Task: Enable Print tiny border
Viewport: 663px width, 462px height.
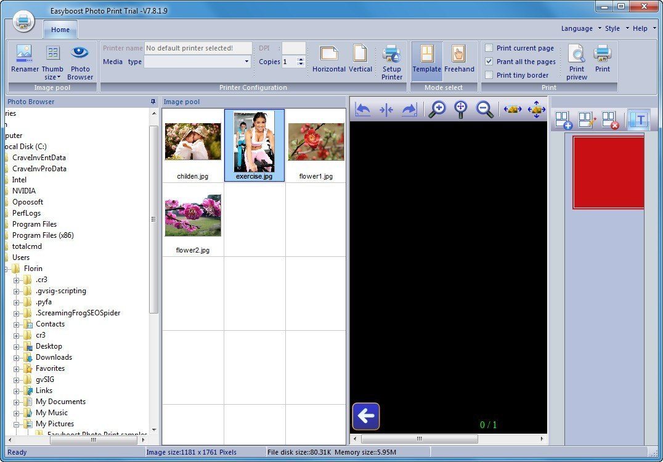Action: (488, 75)
